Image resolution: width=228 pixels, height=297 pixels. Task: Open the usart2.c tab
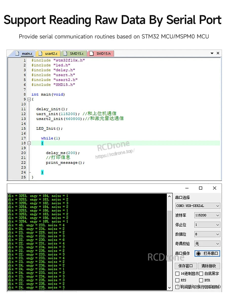tap(48, 54)
